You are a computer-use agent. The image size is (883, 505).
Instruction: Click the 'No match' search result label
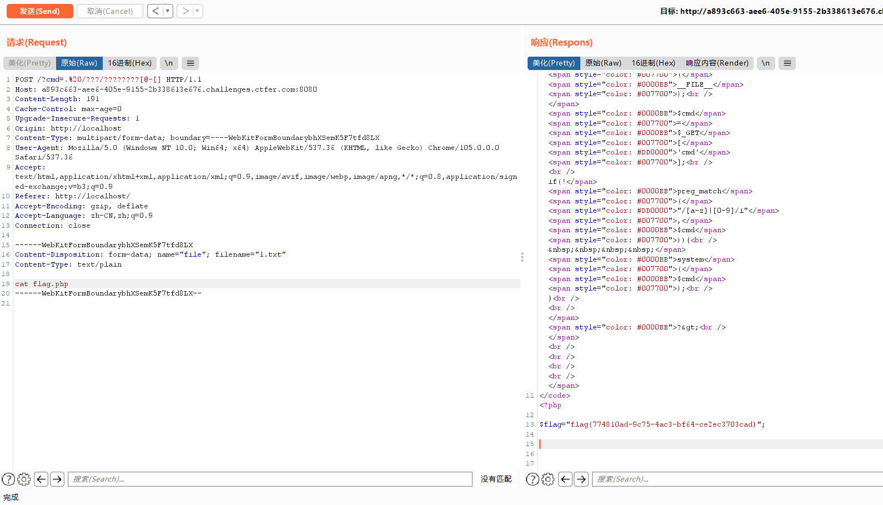(496, 479)
